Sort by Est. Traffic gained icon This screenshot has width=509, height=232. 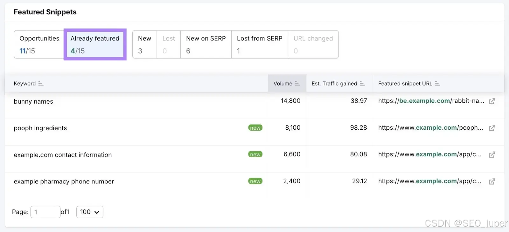point(362,84)
